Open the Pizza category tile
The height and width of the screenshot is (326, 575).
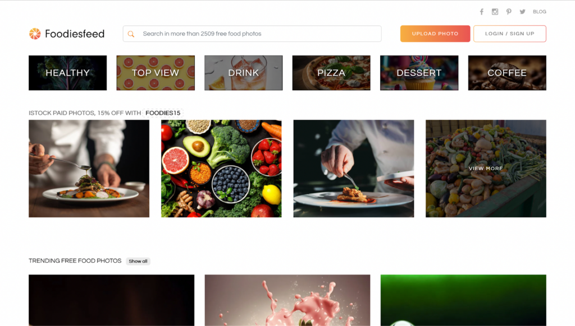point(331,73)
